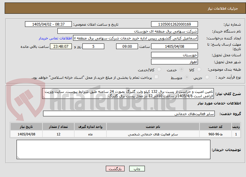
Task: Toggle the Islamic treasury payment checkbox
Action: pos(156,77)
